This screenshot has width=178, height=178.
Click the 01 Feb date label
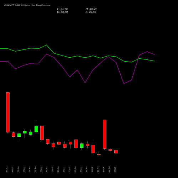[x=92, y=169]
